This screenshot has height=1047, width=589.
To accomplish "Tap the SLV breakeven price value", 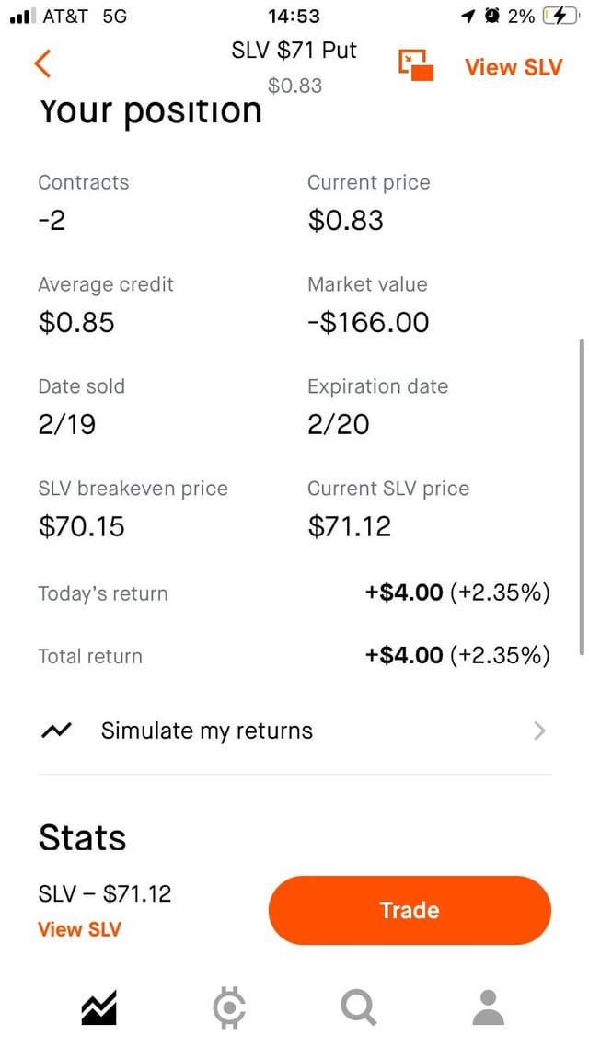I will [x=82, y=526].
